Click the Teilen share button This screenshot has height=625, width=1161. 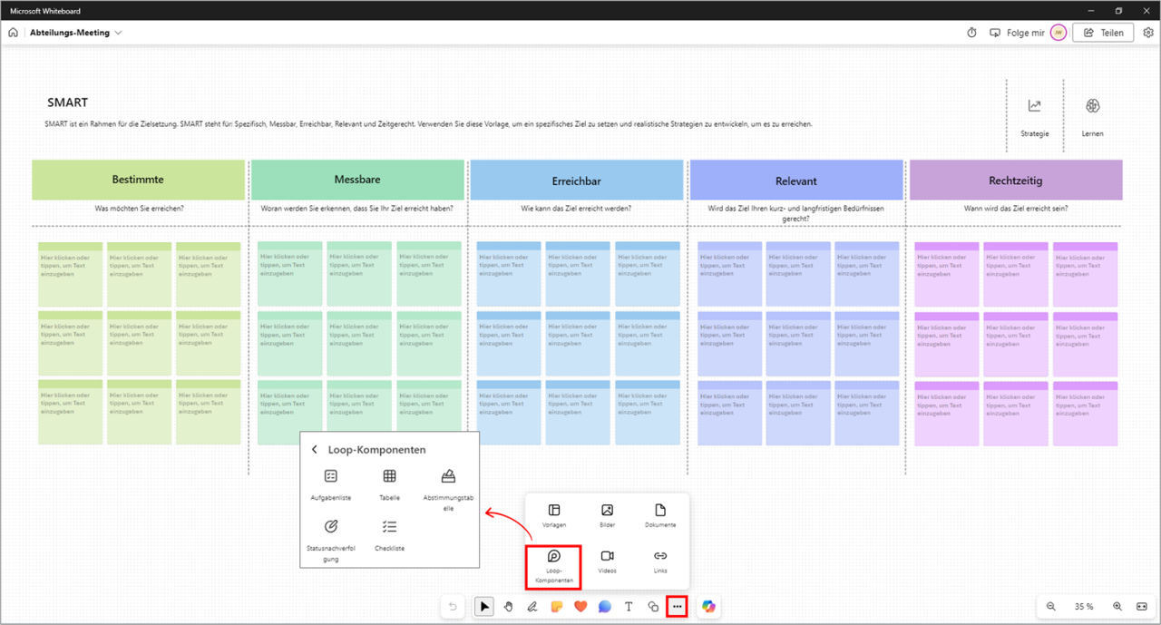[x=1103, y=33]
